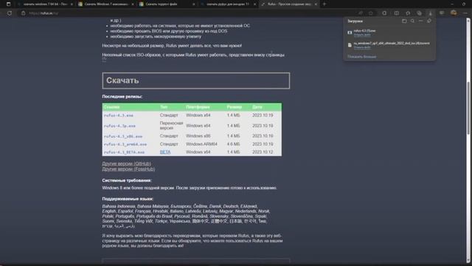The image size is (472, 266).
Task: Download rufus-4.3_x86.exe link
Action: click(x=123, y=136)
